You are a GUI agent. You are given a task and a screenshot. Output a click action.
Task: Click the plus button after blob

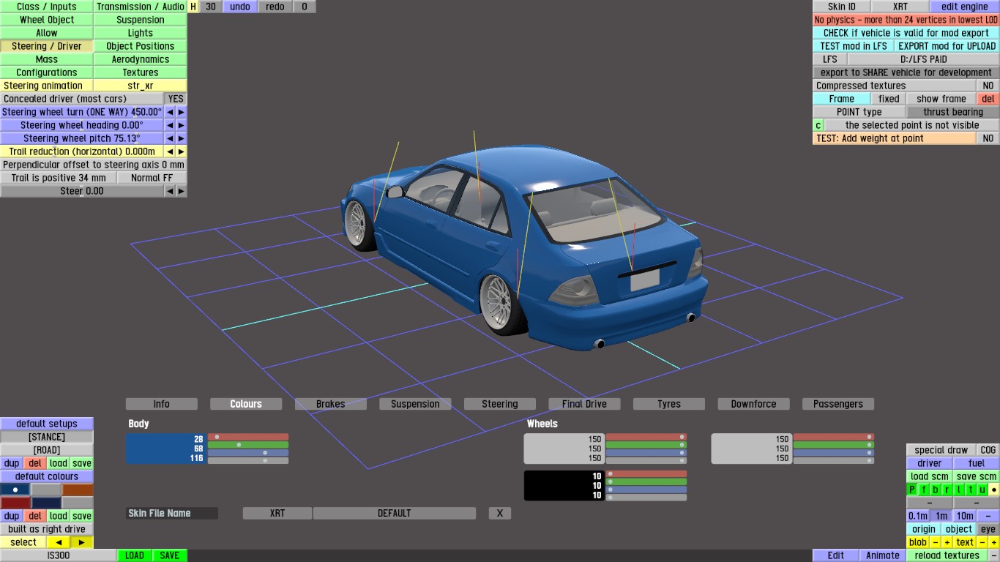pos(947,542)
